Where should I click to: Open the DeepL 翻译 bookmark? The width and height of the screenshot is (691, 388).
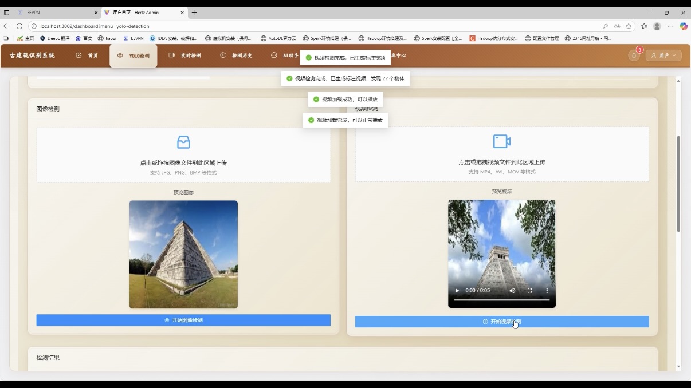[x=55, y=38]
